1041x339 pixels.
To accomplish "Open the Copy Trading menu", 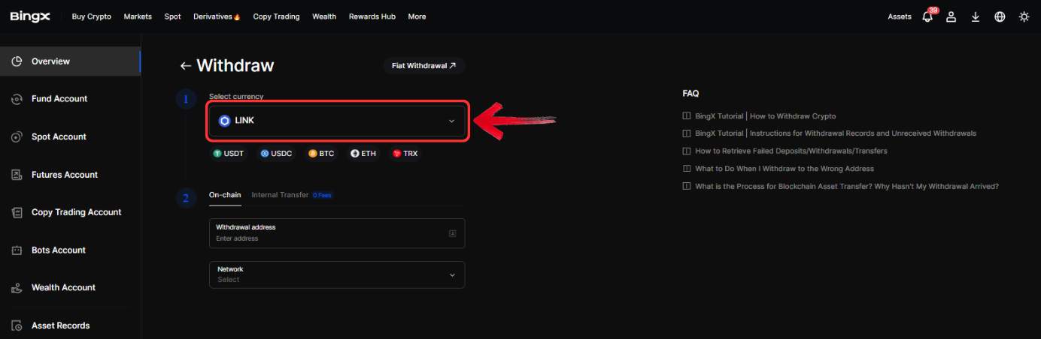I will pyautogui.click(x=276, y=16).
